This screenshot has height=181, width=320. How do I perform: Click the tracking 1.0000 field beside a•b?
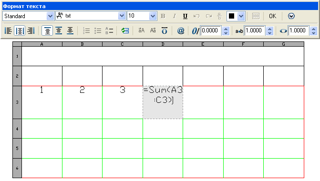click(255, 31)
